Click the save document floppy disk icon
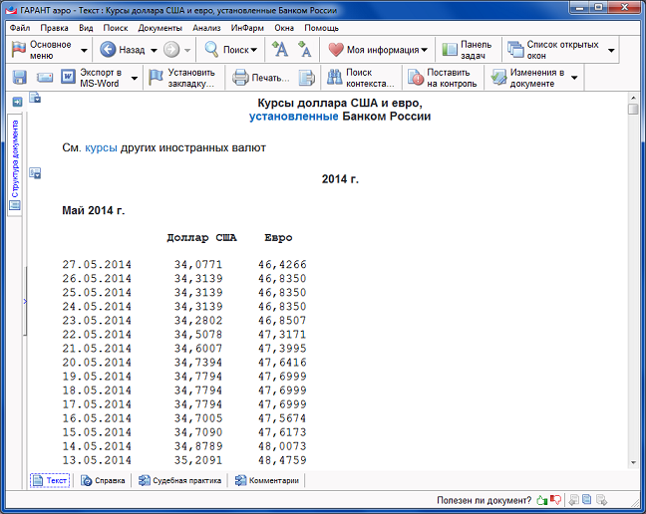Screen dimensions: 646x514 (19, 78)
